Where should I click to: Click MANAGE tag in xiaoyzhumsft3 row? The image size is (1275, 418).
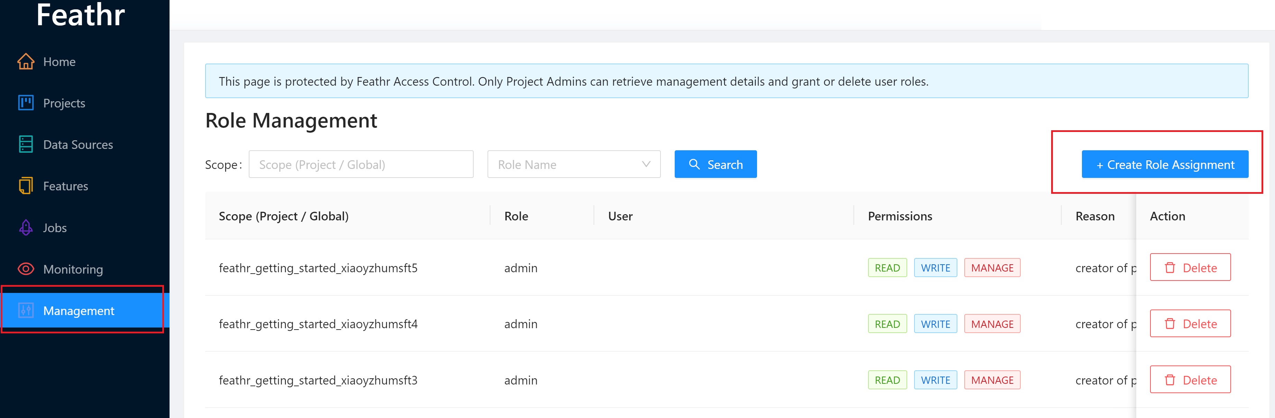(992, 379)
